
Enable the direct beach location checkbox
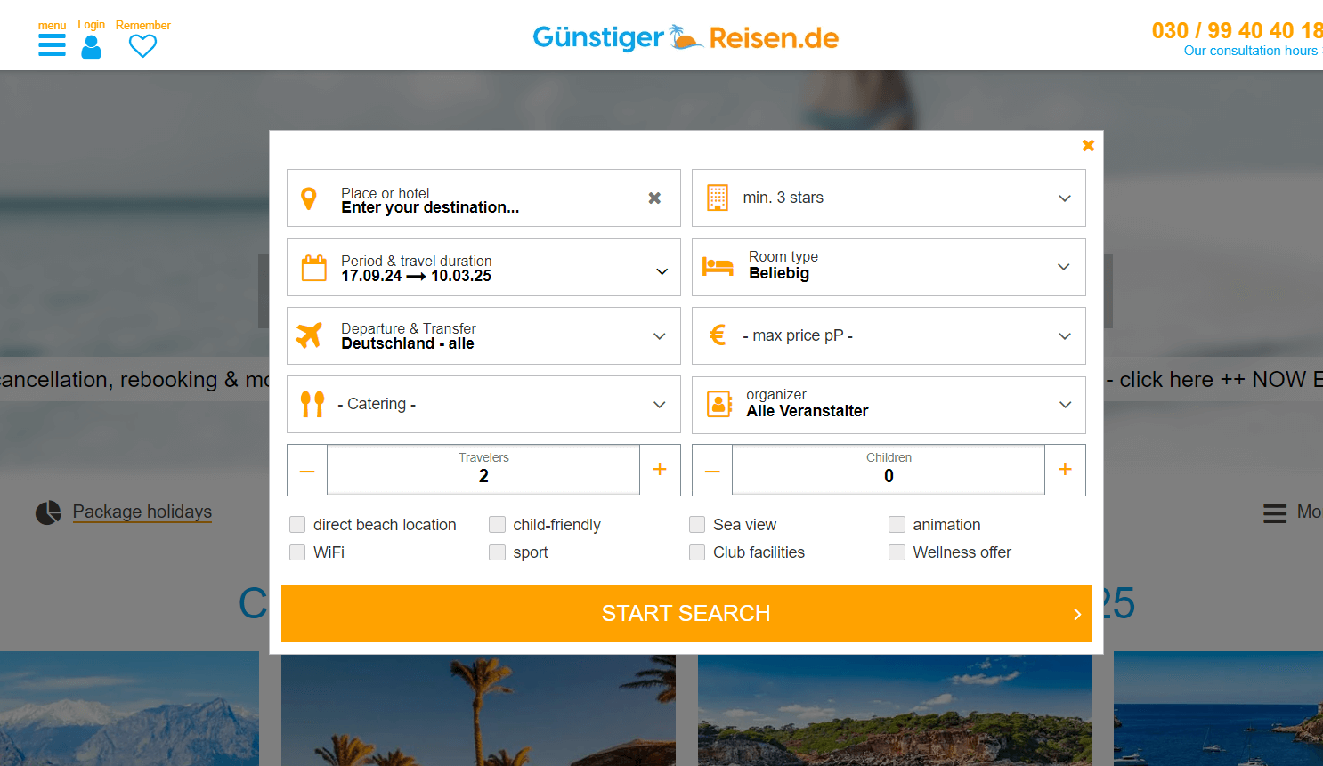[297, 525]
